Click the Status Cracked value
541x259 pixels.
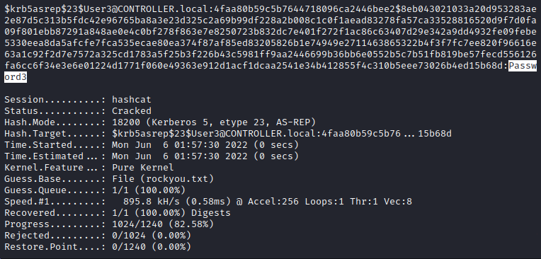132,111
